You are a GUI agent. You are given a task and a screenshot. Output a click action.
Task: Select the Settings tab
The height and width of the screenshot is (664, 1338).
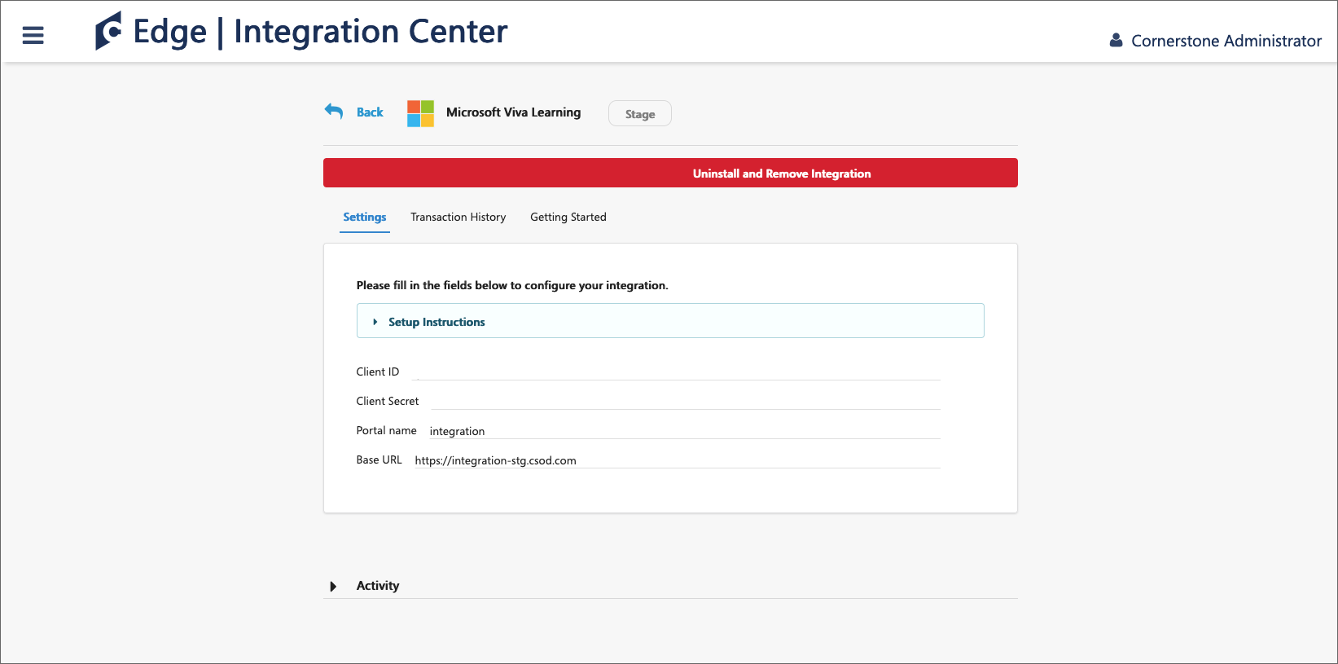click(x=365, y=218)
